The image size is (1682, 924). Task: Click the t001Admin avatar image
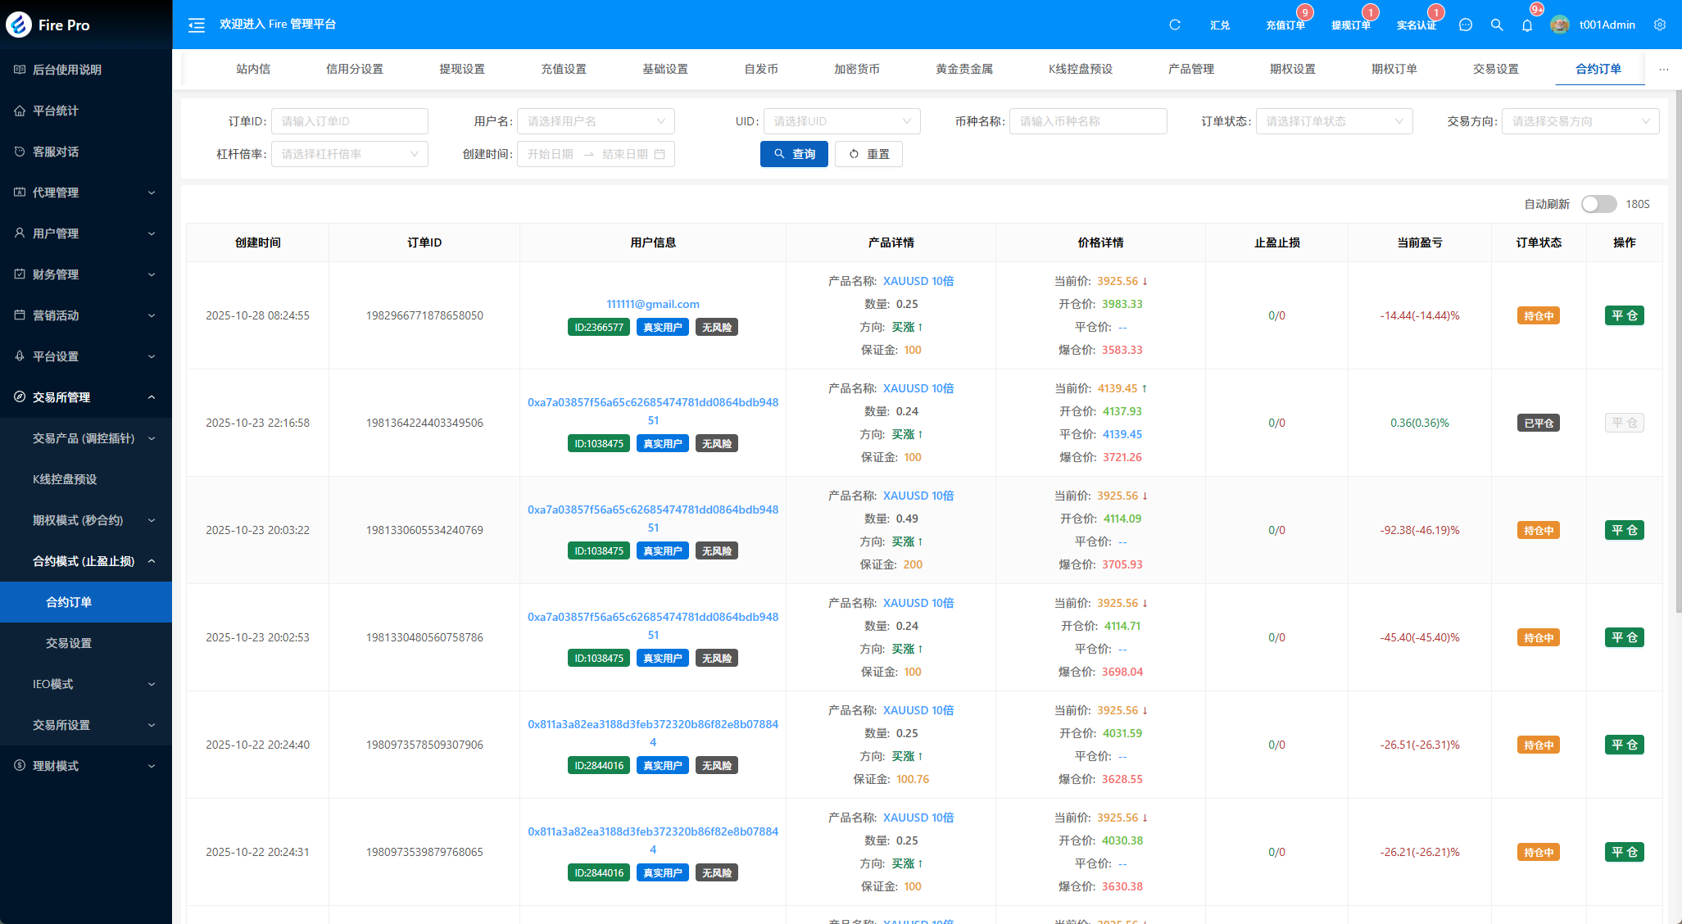[x=1560, y=25]
